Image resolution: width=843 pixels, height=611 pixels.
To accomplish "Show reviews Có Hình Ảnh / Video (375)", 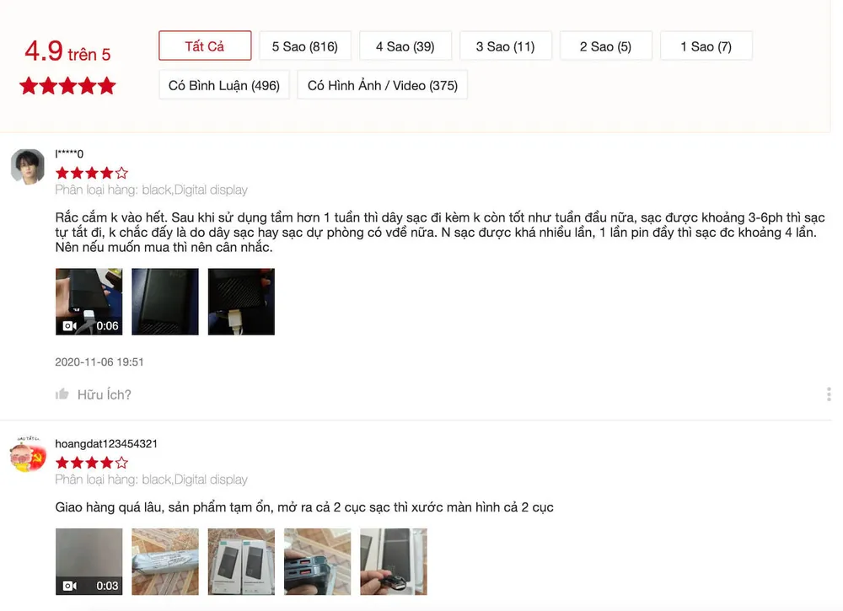I will 382,85.
